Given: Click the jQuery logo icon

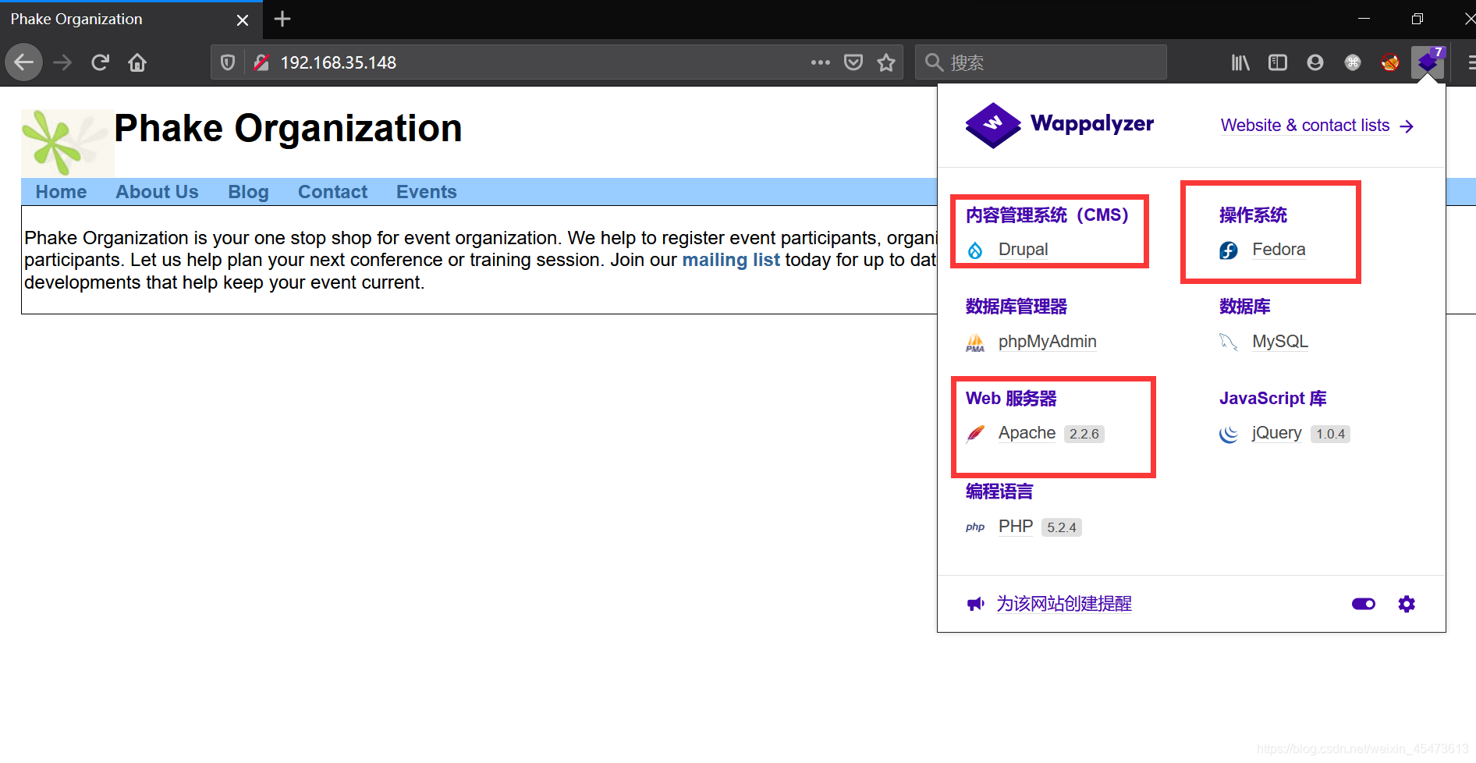Looking at the screenshot, I should [x=1229, y=434].
